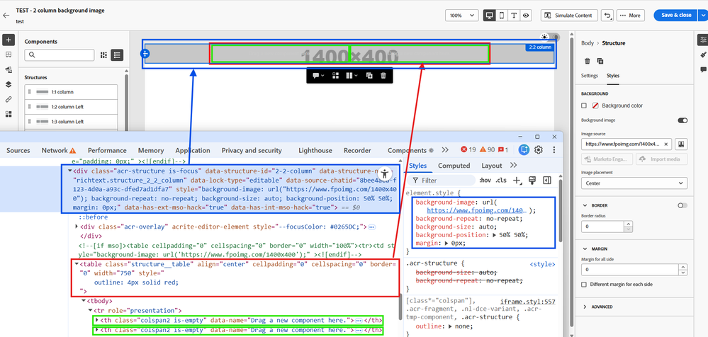Screen dimensions: 708x337
Task: Open DevTools settings gear
Action: pyautogui.click(x=539, y=149)
